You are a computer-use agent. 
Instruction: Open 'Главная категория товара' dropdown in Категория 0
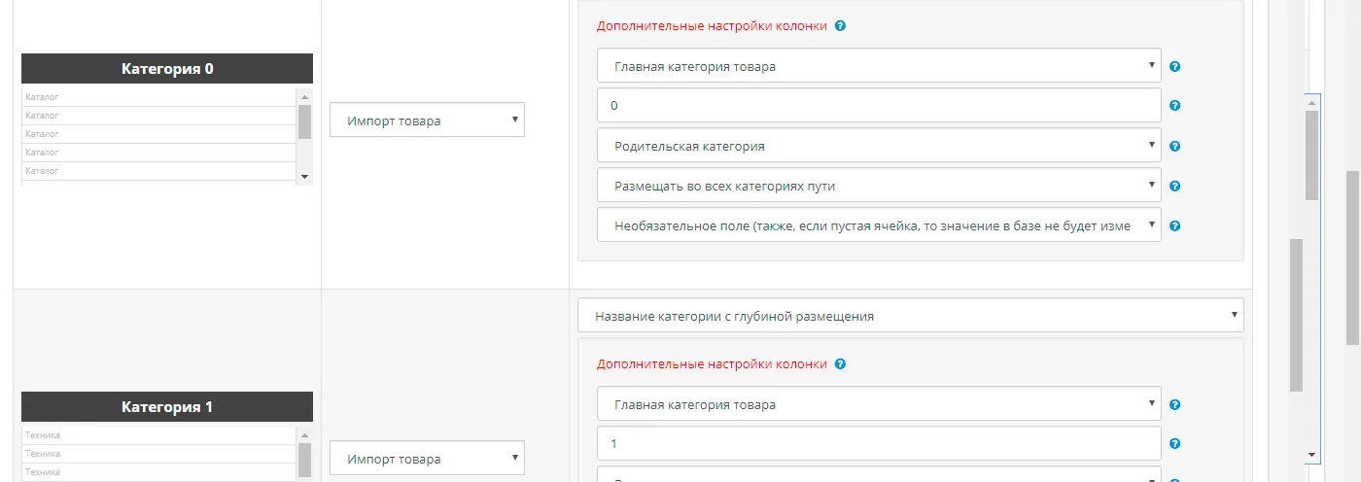tap(879, 66)
